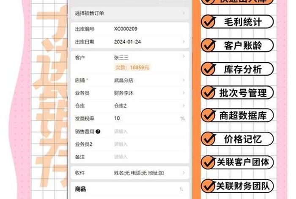296x199 pixels.
Task: Edit the 发票税率 value 10
Action: (x=117, y=118)
